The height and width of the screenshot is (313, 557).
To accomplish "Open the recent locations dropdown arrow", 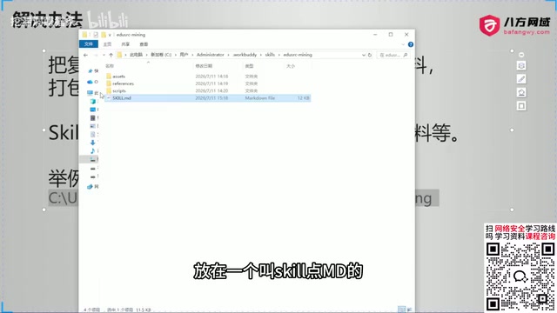I will click(104, 55).
